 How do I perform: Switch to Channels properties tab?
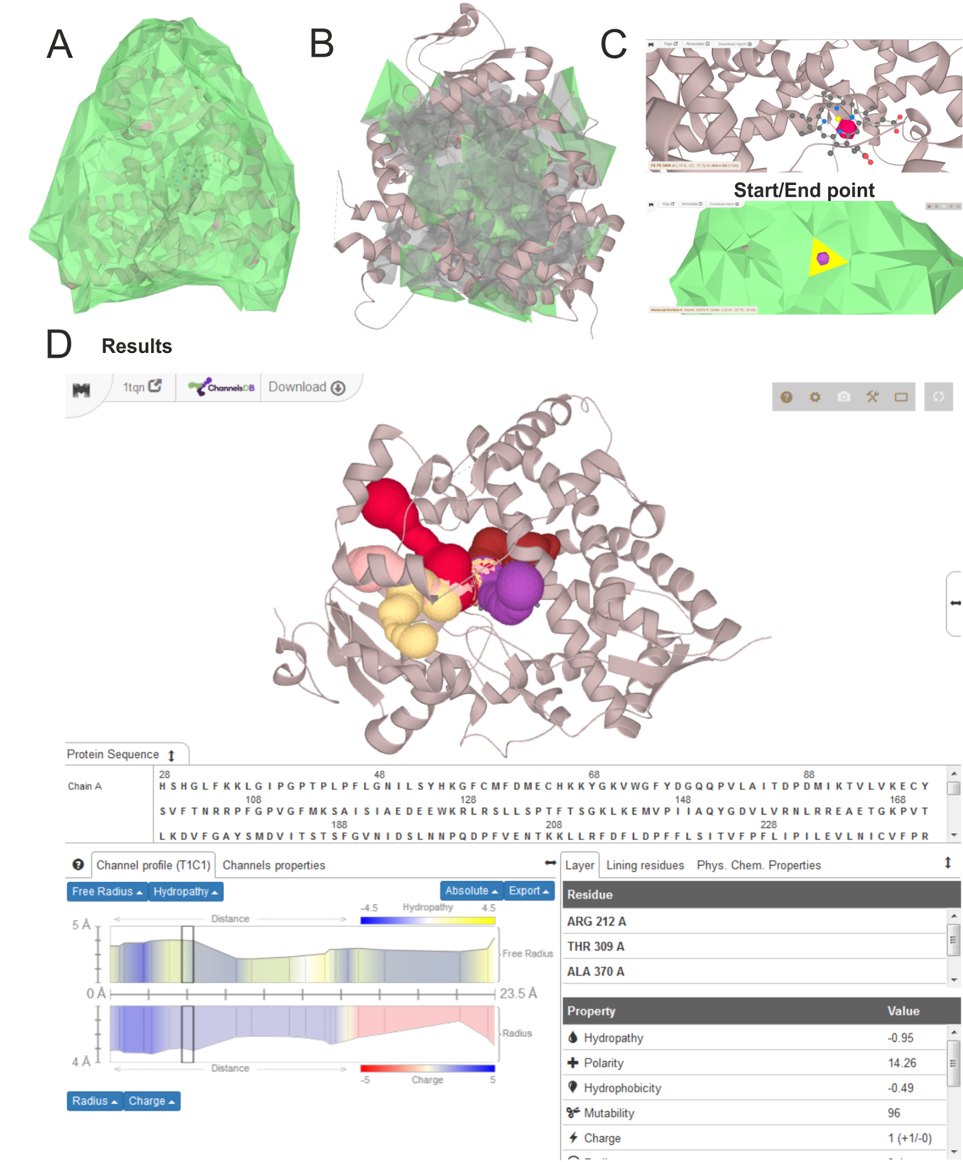pyautogui.click(x=273, y=865)
